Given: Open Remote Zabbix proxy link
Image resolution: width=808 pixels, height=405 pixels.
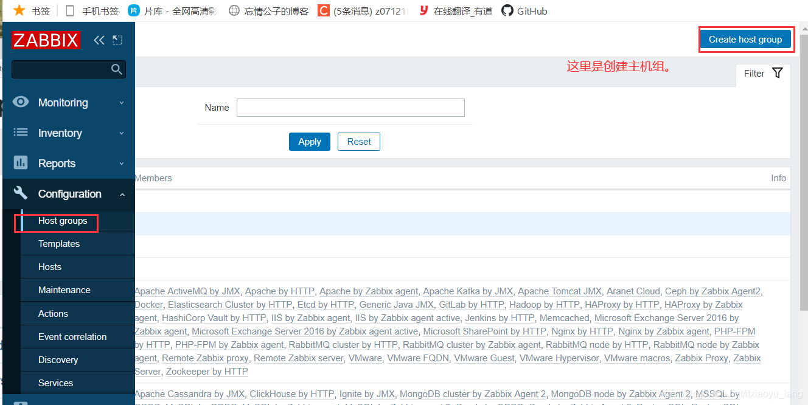Looking at the screenshot, I should (205, 358).
